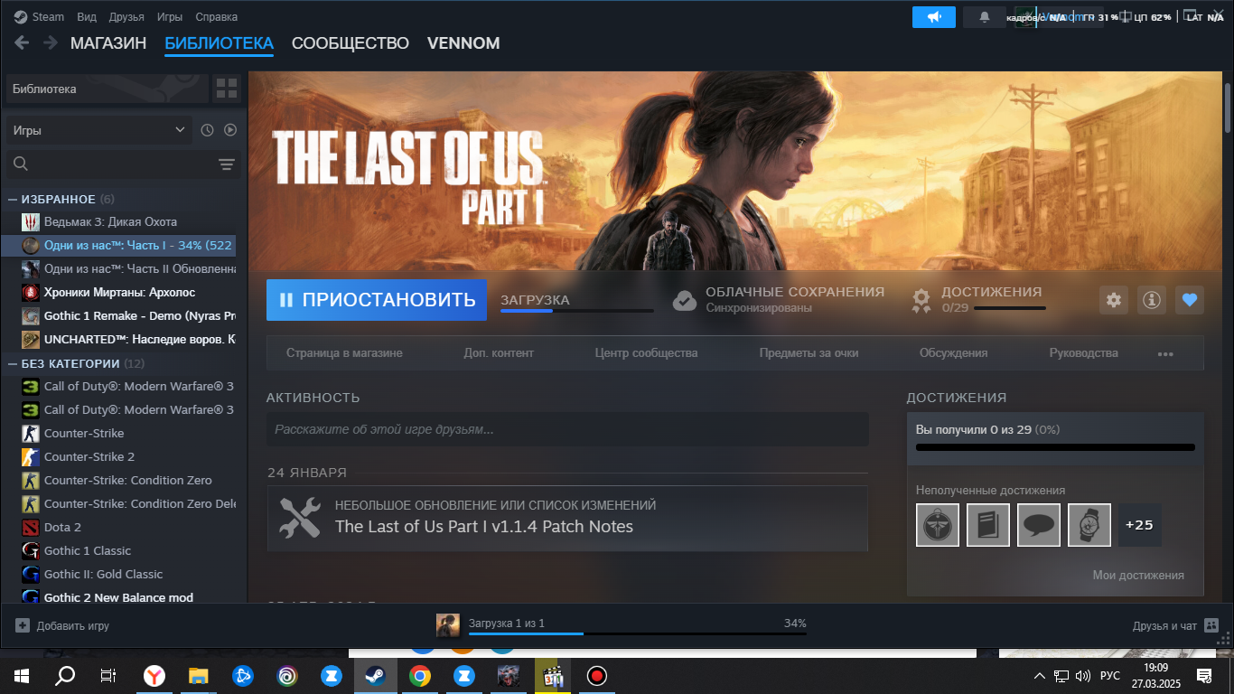Image resolution: width=1234 pixels, height=694 pixels.
Task: Click the activity status input field
Action: pyautogui.click(x=567, y=429)
